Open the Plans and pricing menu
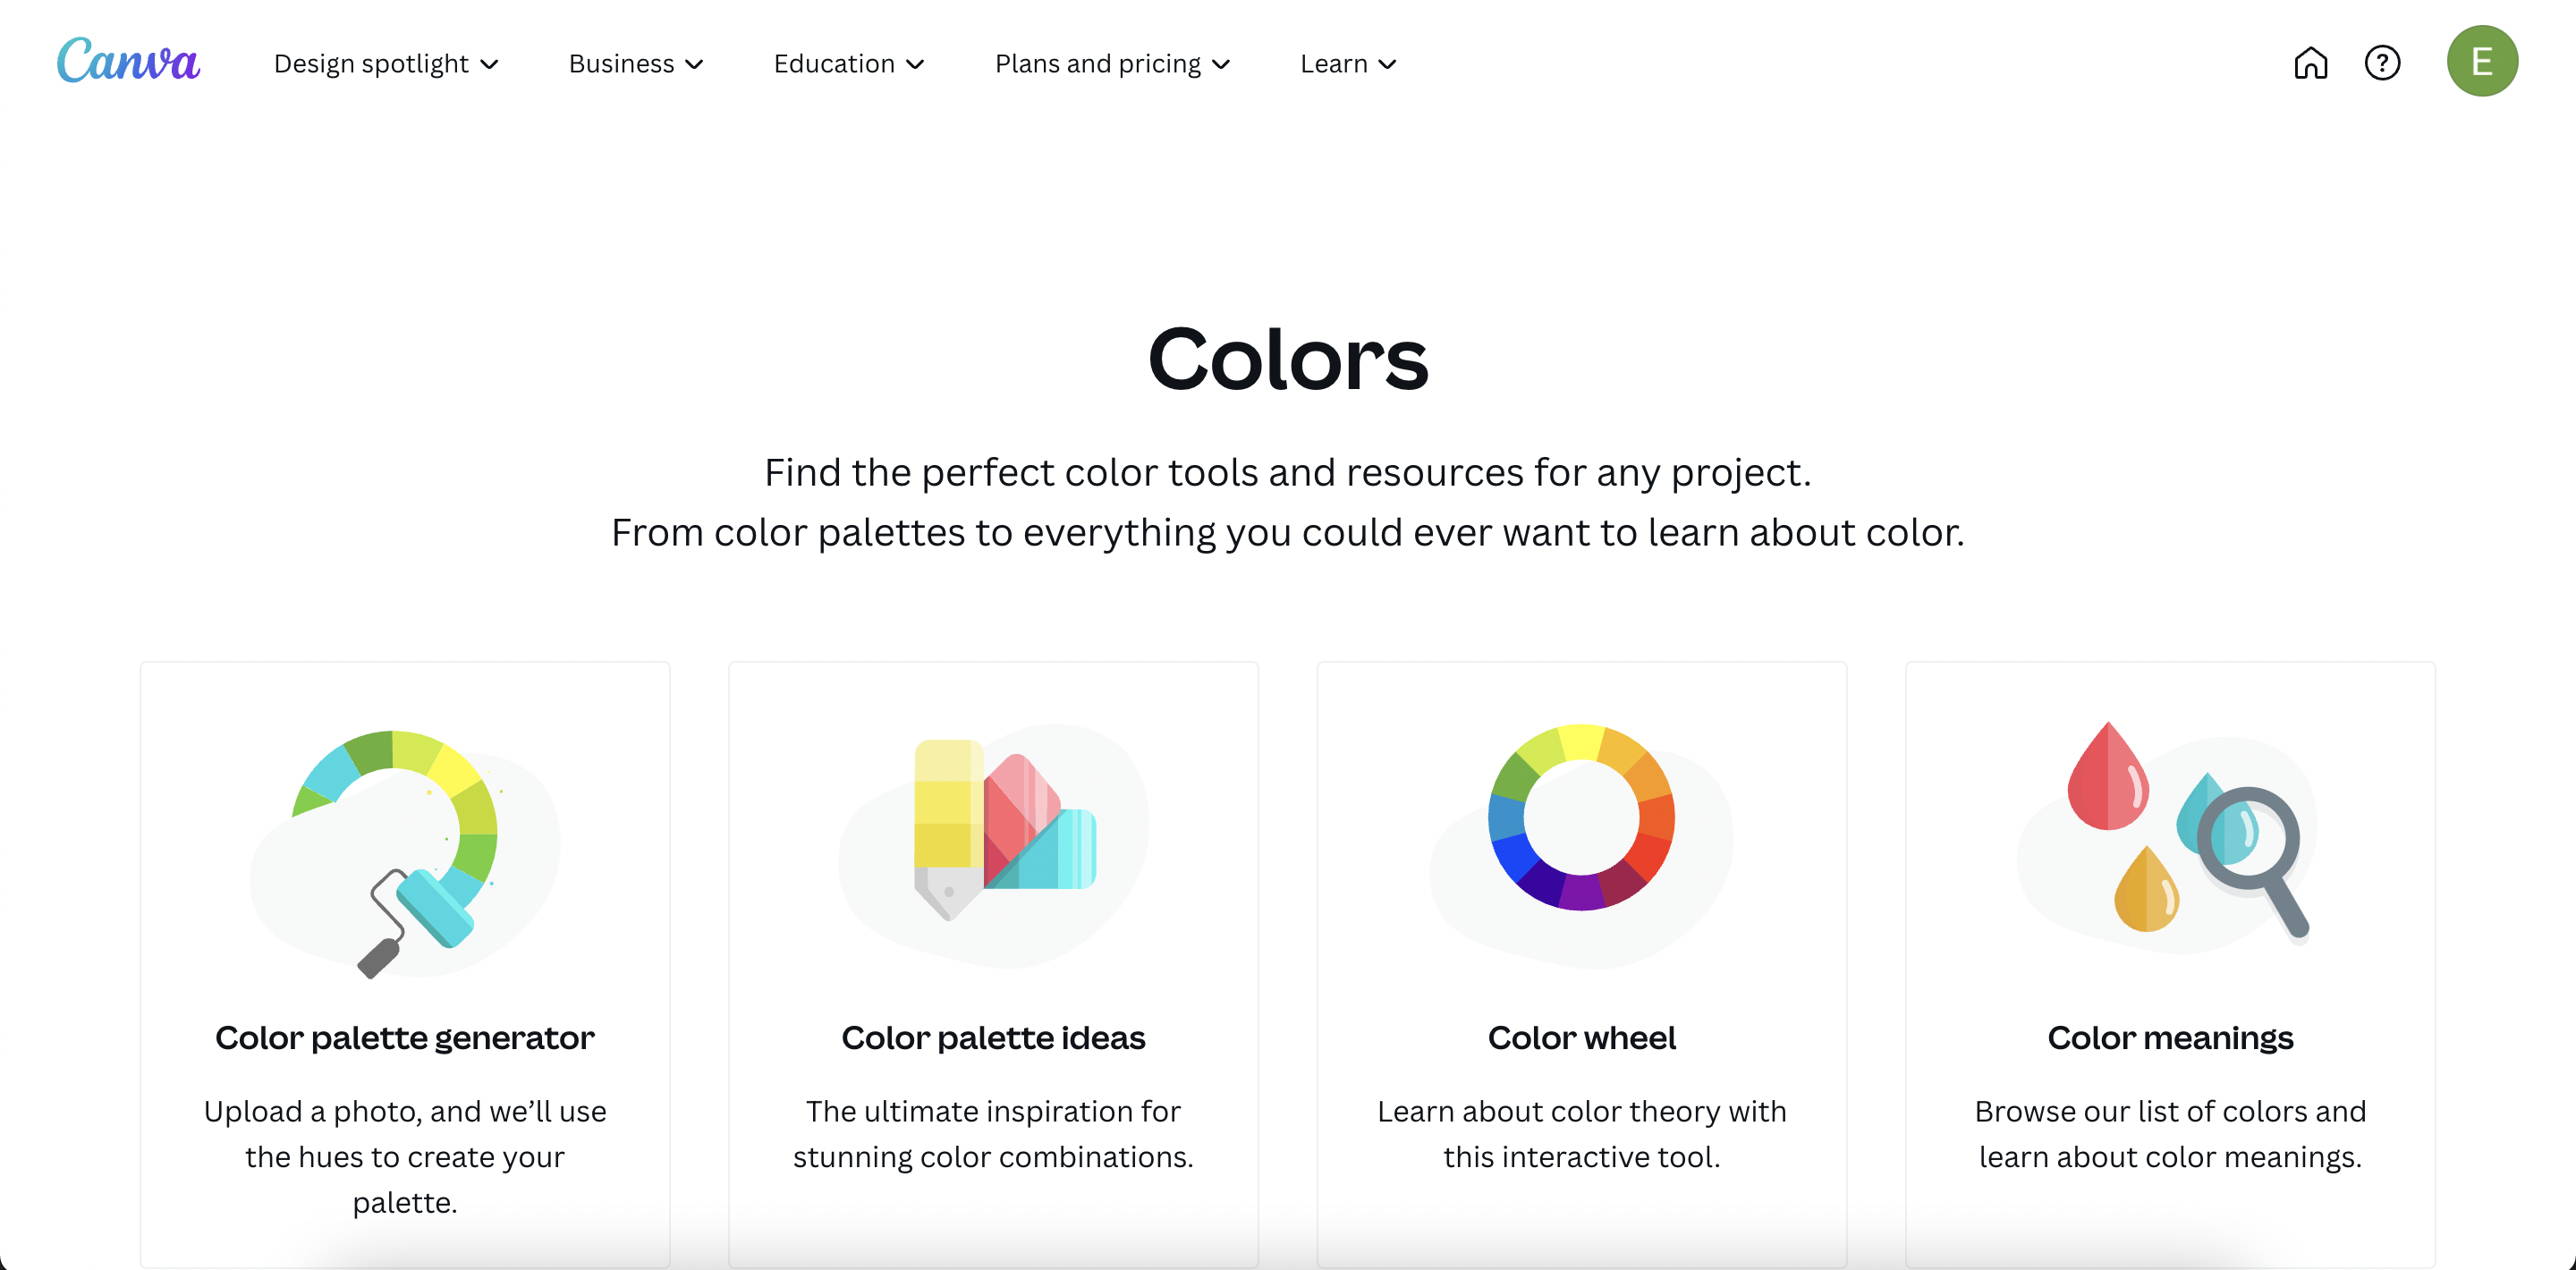Viewport: 2576px width, 1270px height. coord(1113,63)
